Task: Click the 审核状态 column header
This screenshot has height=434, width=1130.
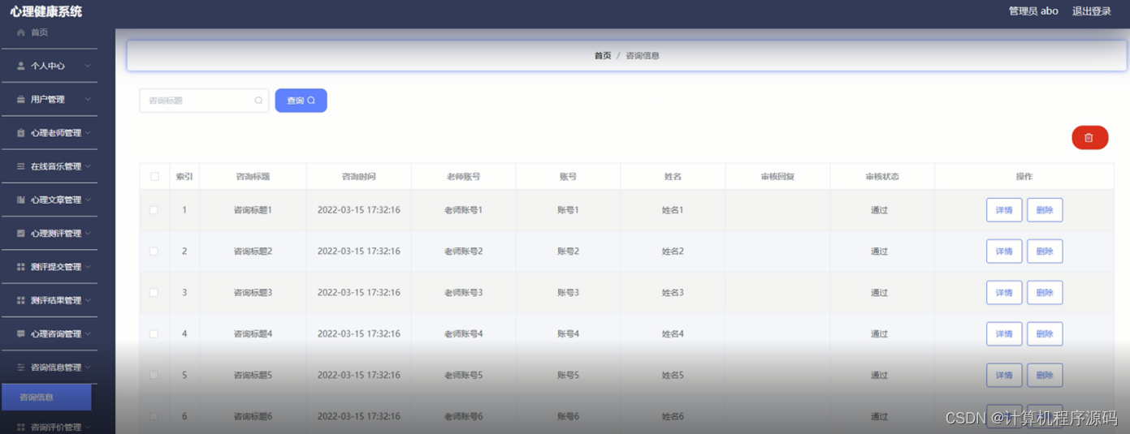Action: (882, 176)
